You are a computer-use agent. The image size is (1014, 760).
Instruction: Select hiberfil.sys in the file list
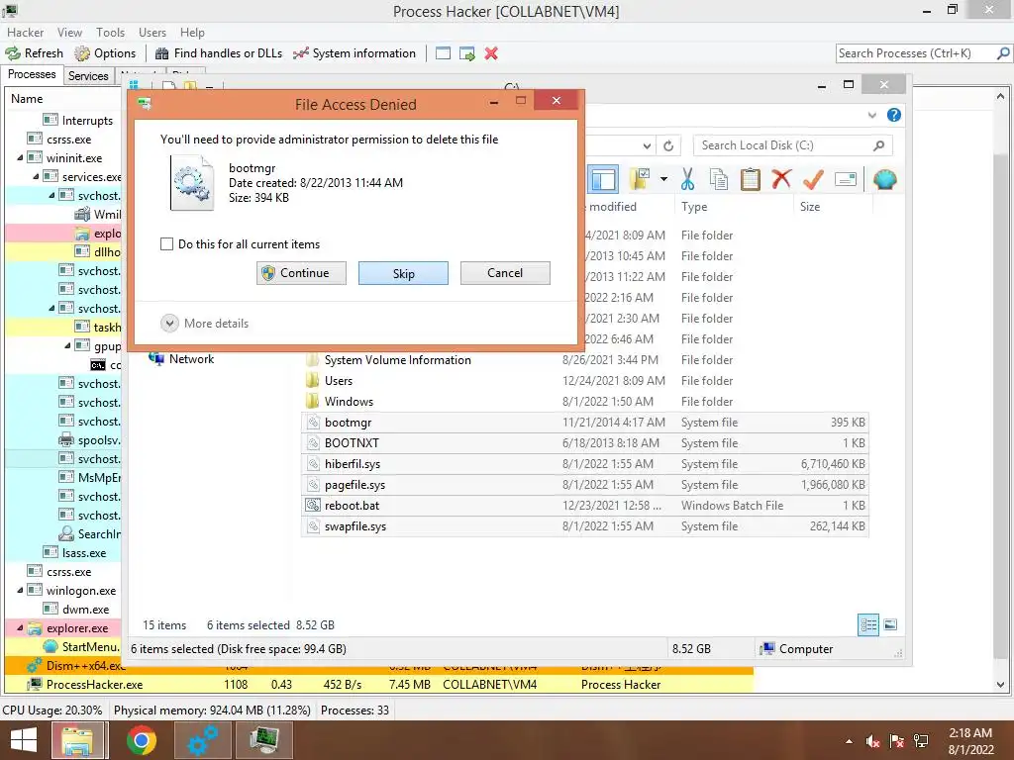(x=584, y=464)
